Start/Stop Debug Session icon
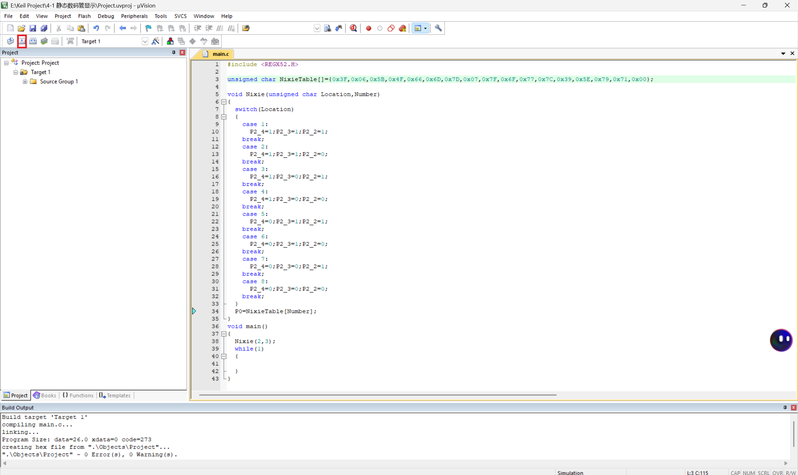Image resolution: width=798 pixels, height=475 pixels. pos(353,28)
